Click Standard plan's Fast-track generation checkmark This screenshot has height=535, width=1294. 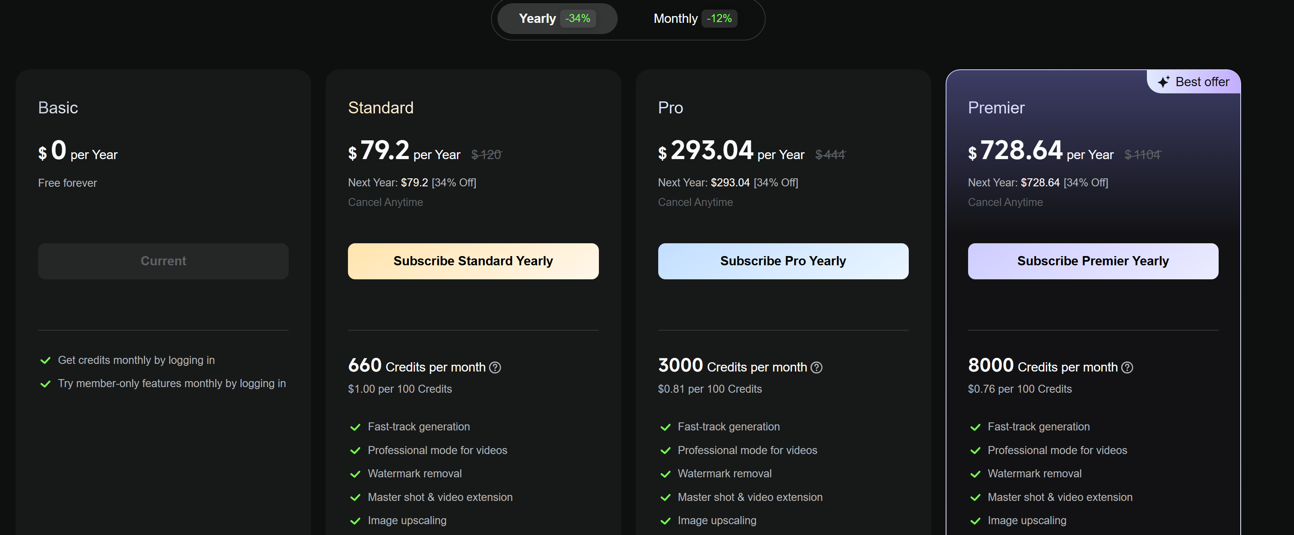point(355,428)
